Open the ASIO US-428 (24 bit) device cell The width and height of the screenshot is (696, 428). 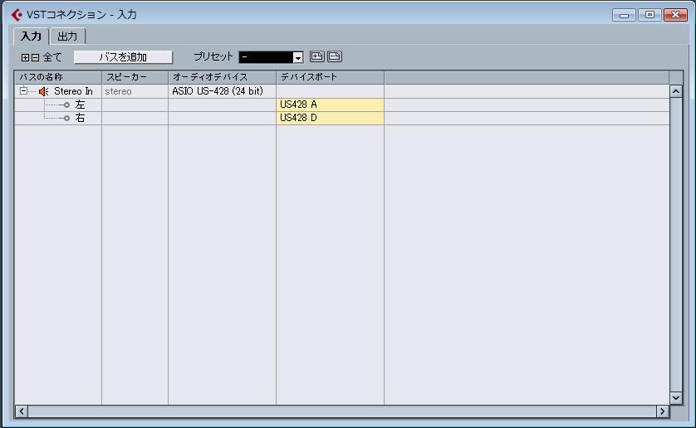pyautogui.click(x=222, y=91)
